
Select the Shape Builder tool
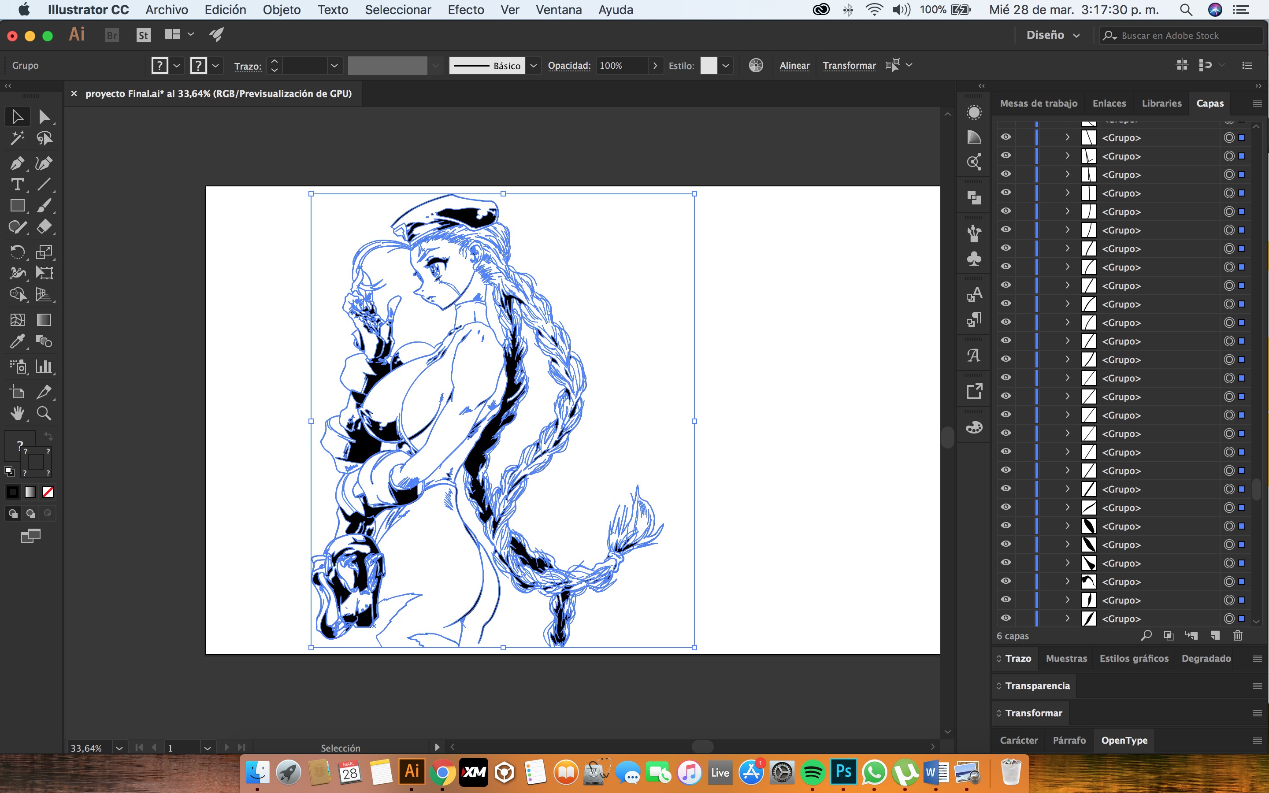[17, 294]
